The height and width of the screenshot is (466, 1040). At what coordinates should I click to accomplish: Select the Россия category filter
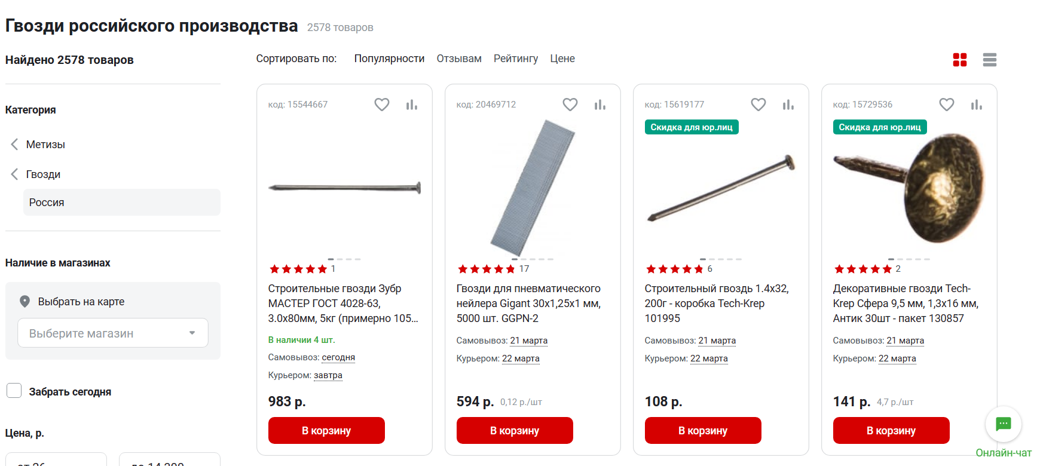pyautogui.click(x=47, y=203)
